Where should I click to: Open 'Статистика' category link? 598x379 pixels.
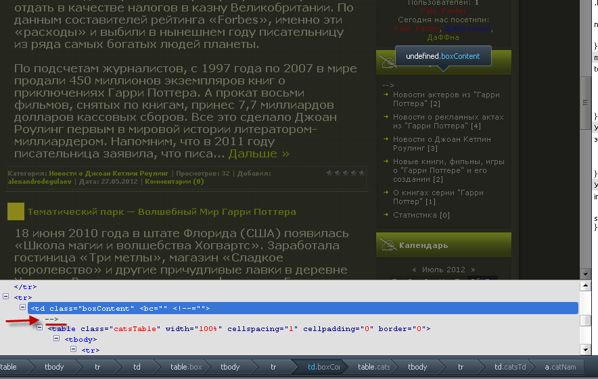pos(415,215)
